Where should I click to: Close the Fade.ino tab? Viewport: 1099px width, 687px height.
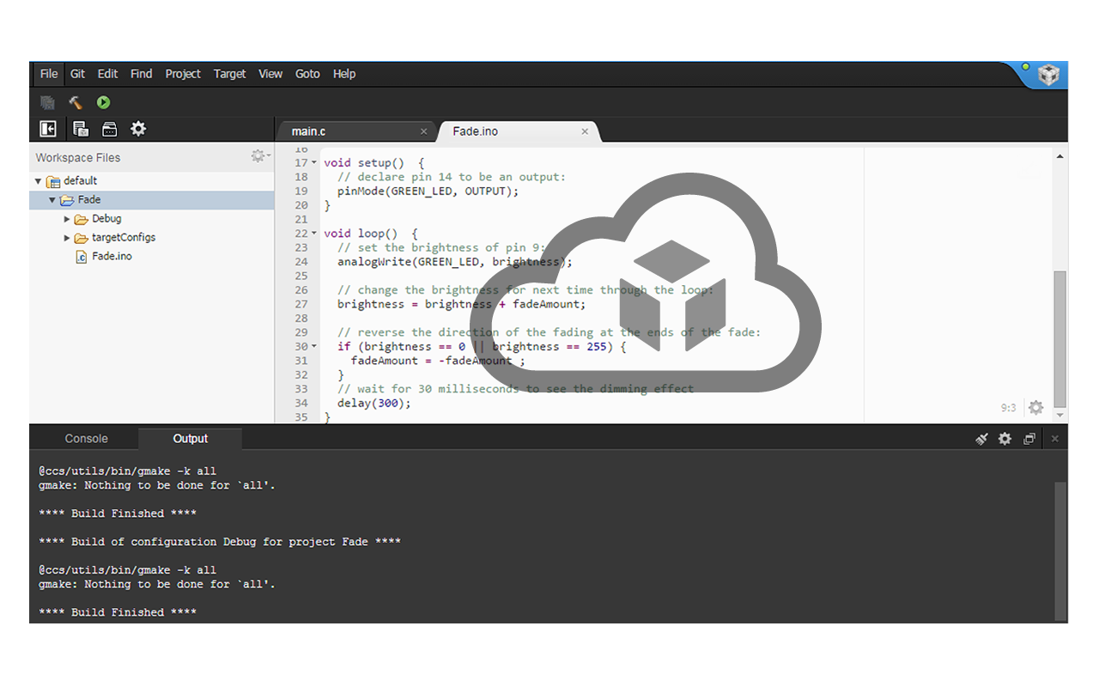coord(585,131)
